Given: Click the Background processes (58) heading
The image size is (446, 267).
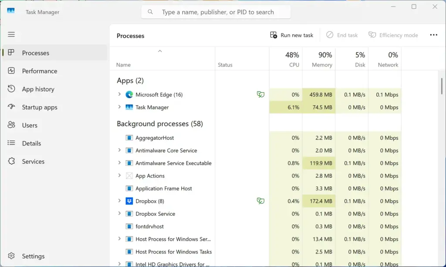Looking at the screenshot, I should (x=160, y=124).
